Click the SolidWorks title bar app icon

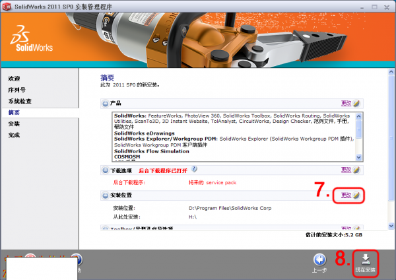(x=7, y=7)
